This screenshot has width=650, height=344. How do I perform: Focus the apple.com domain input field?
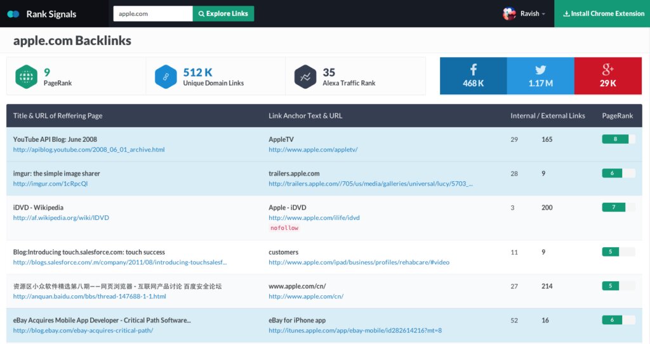pyautogui.click(x=152, y=14)
